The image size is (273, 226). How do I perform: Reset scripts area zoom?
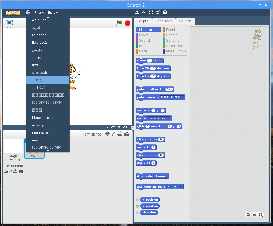coord(254,215)
